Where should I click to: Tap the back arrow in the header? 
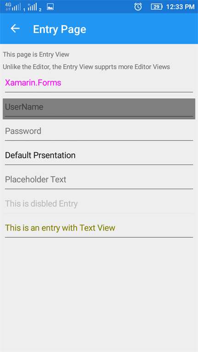[15, 28]
